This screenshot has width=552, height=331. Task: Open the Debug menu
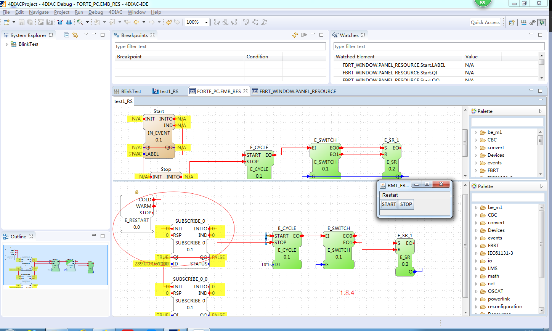(96, 12)
